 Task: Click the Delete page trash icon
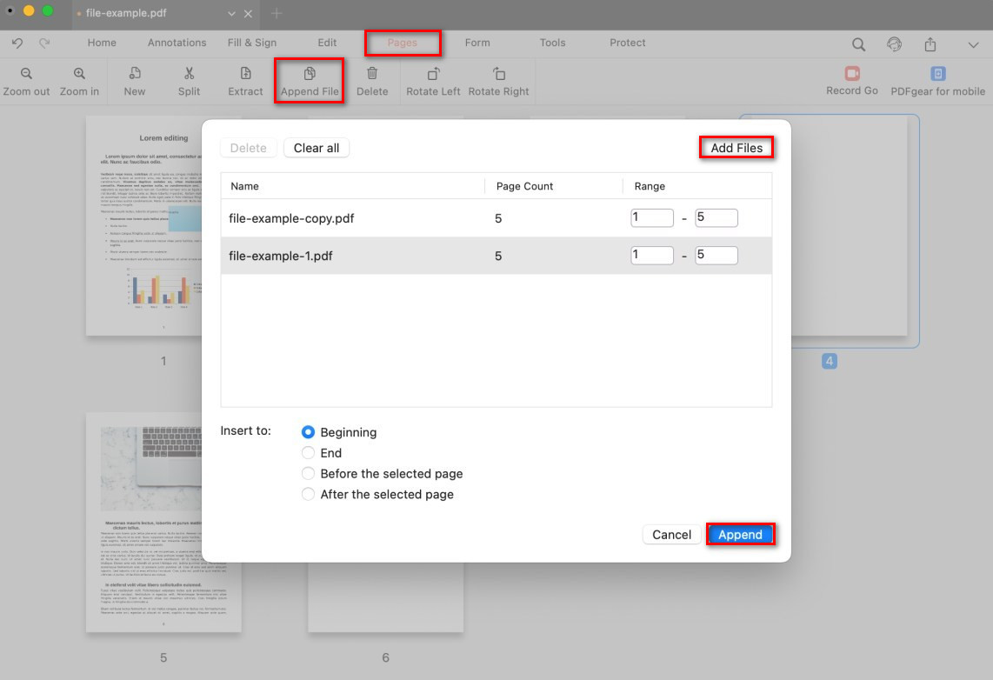click(372, 75)
